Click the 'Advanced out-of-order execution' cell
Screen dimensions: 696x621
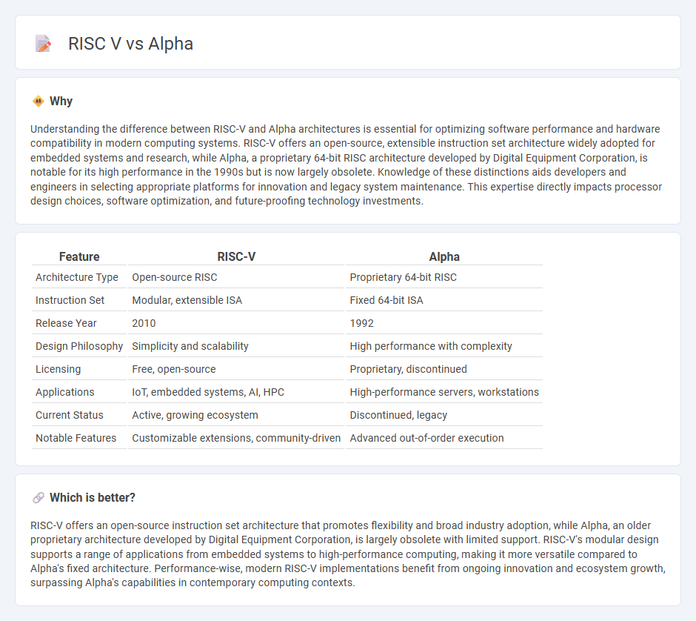(444, 438)
